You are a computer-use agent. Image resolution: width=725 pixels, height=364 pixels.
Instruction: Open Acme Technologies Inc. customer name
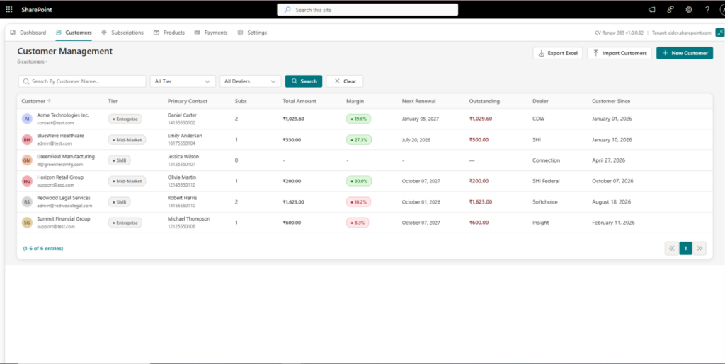(63, 115)
